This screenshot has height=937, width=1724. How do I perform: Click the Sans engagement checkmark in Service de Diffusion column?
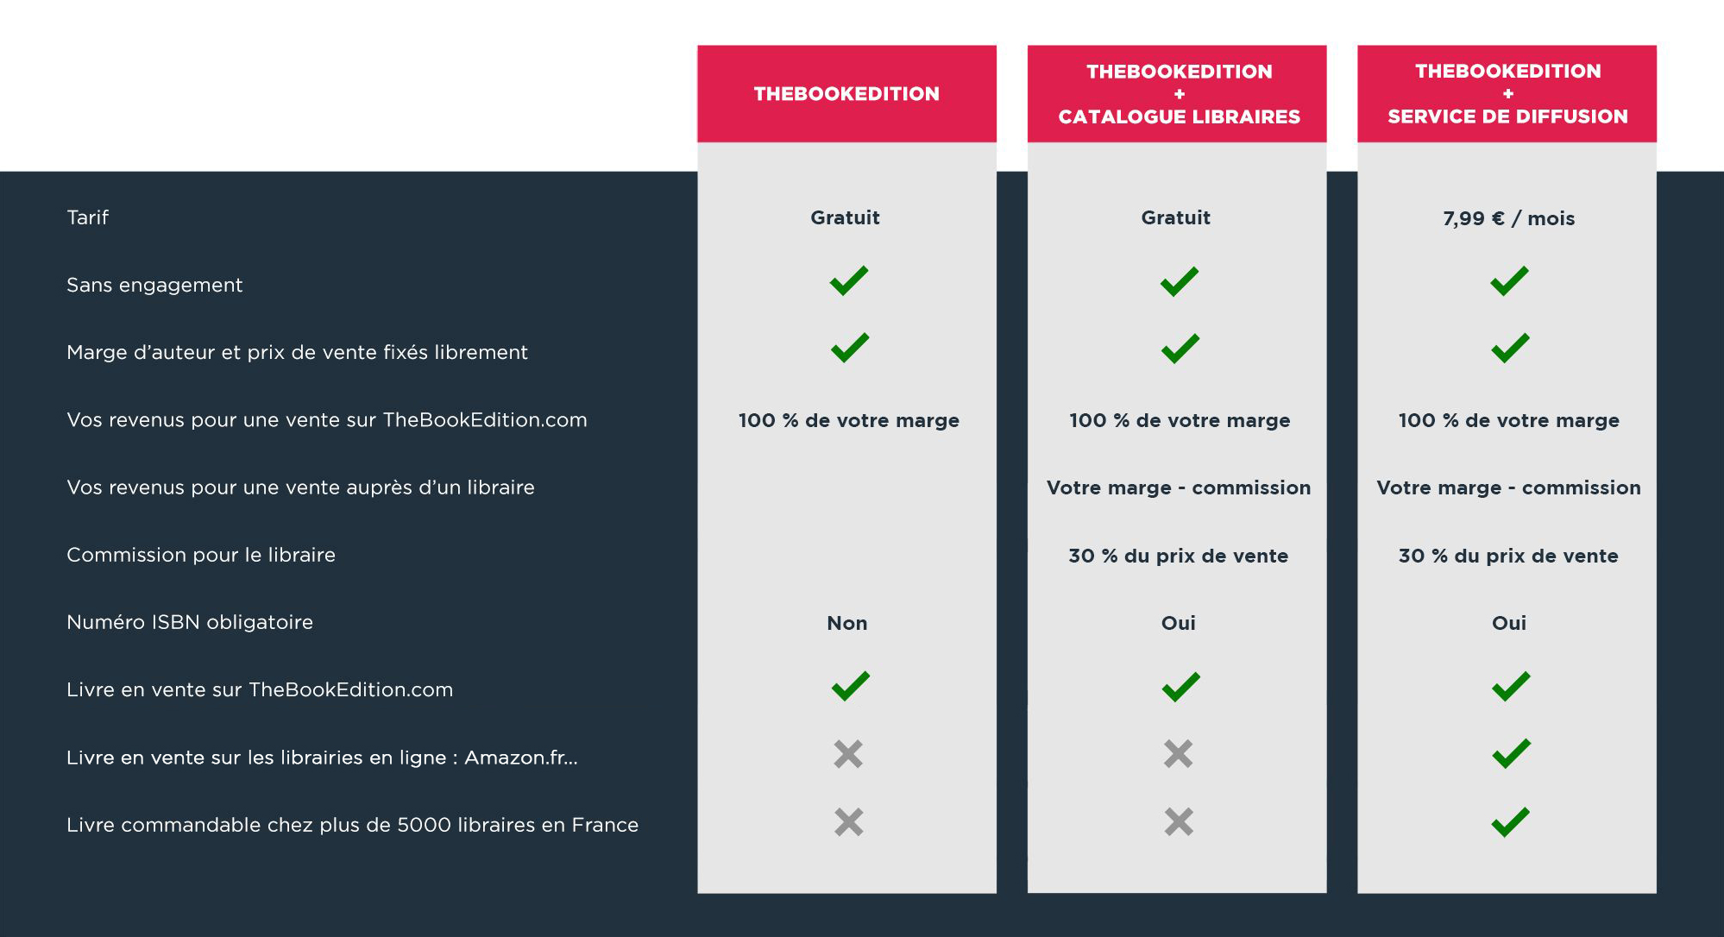1509,280
